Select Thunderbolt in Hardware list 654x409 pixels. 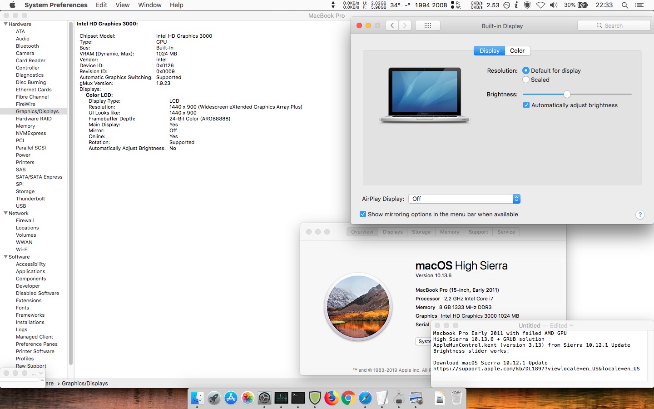[x=30, y=199]
